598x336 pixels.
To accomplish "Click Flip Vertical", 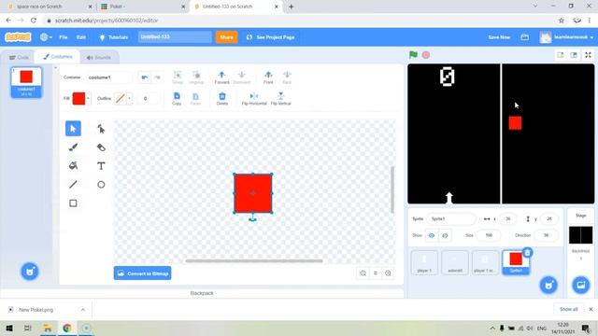I will 280,98.
